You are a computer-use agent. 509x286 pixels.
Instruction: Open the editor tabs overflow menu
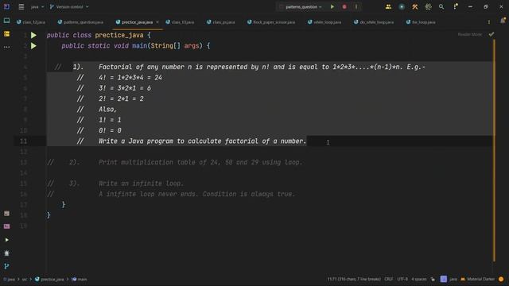pos(489,22)
